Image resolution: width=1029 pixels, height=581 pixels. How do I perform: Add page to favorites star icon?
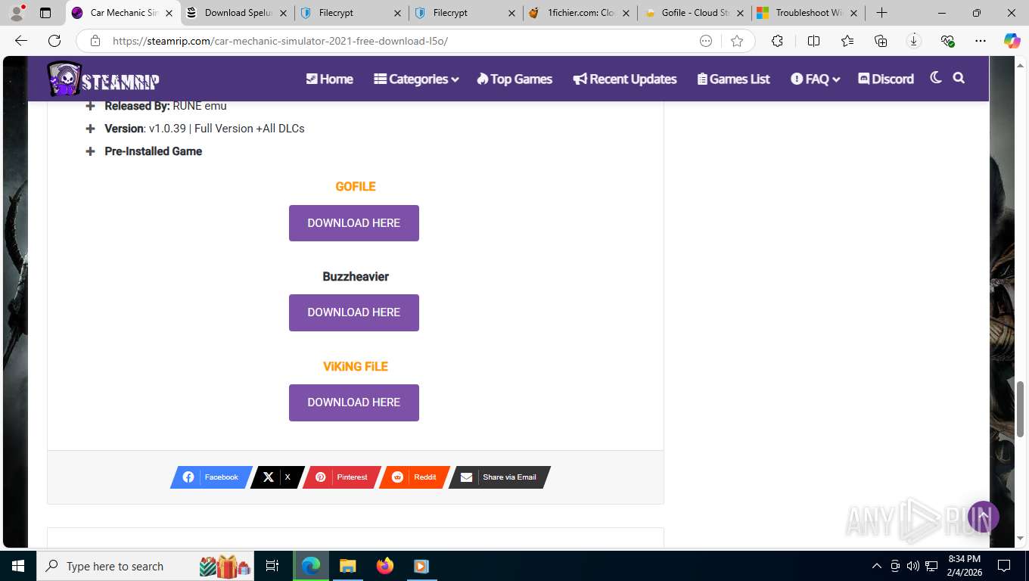[737, 41]
